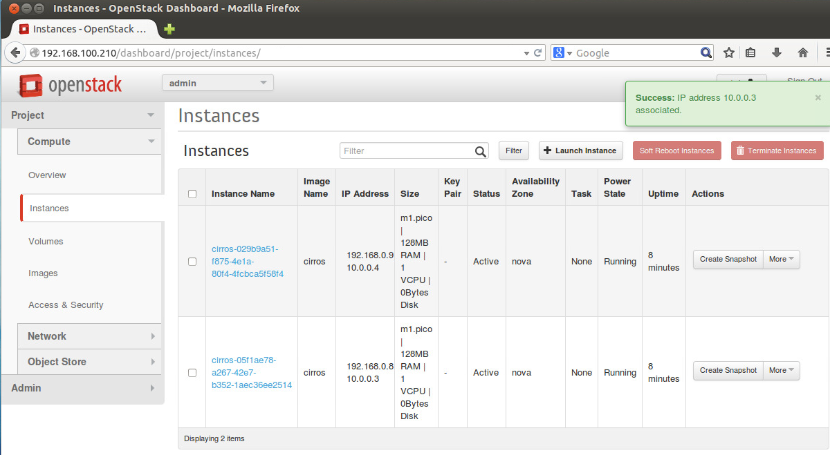The width and height of the screenshot is (830, 455).
Task: Open the Images page
Action: 43,273
